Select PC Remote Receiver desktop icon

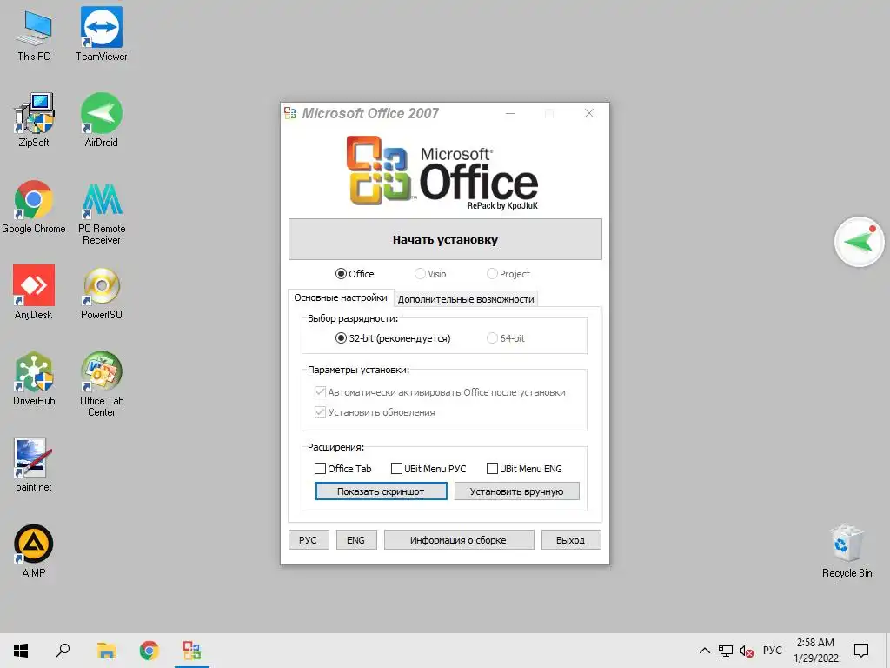coord(102,213)
